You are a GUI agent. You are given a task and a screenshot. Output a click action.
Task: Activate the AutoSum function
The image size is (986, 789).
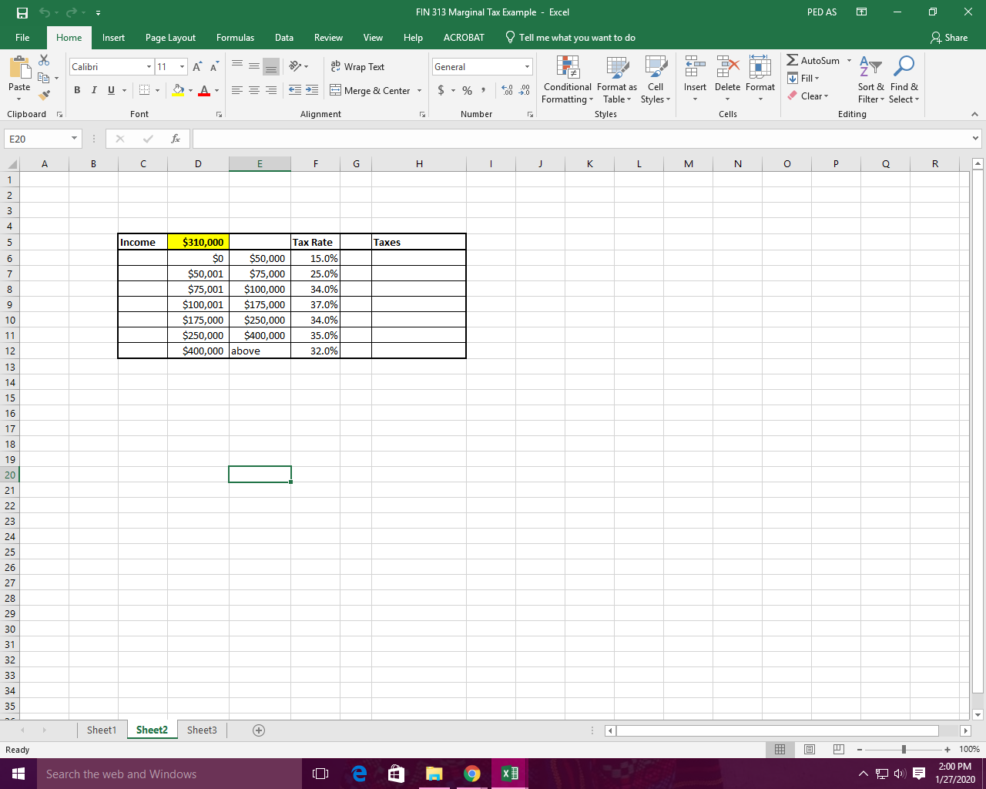point(813,60)
